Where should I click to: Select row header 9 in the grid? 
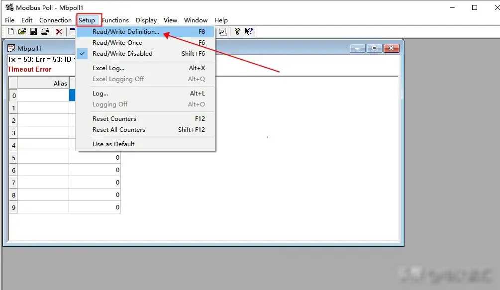(x=13, y=207)
